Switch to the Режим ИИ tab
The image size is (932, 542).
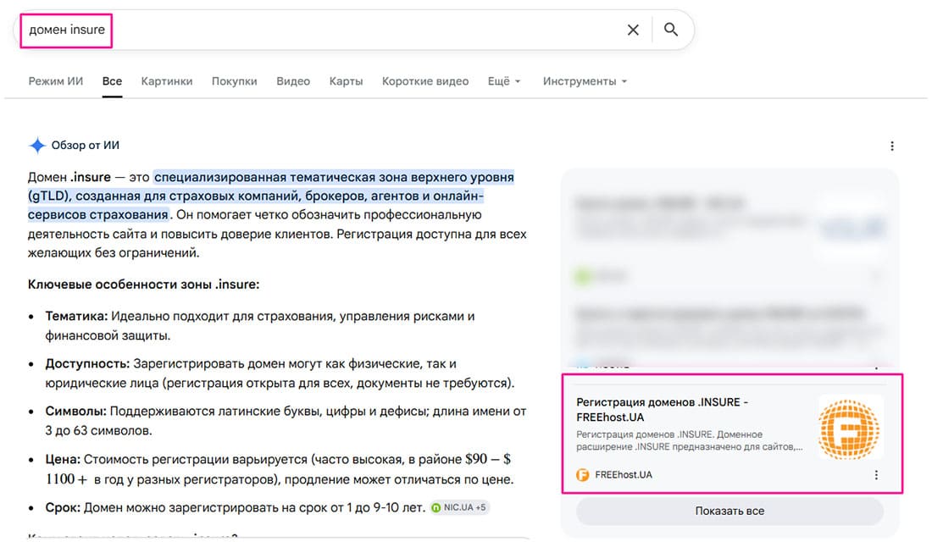56,81
